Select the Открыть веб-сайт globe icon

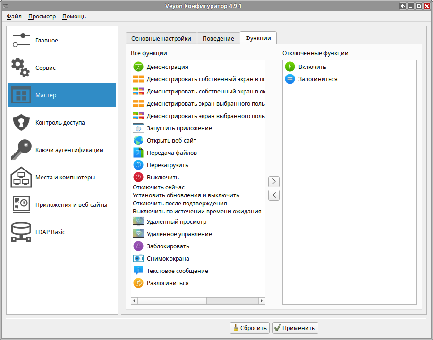[138, 140]
